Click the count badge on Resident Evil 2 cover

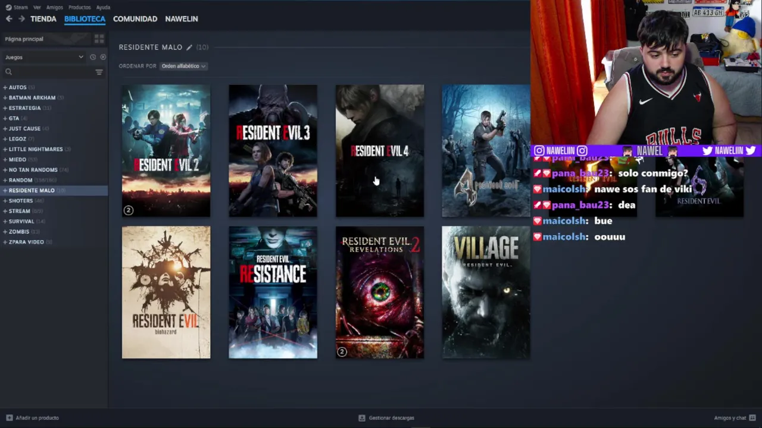(128, 210)
